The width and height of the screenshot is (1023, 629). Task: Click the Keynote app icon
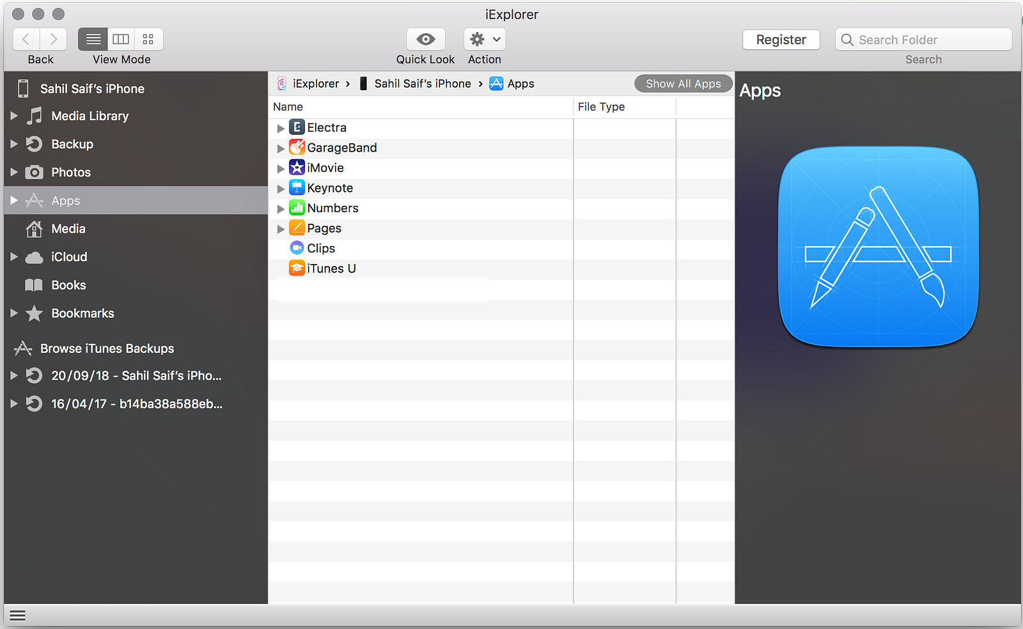coord(297,187)
